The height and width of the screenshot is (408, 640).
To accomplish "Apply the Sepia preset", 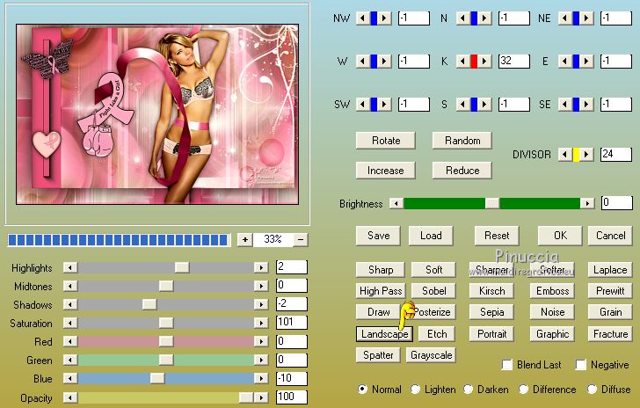I will pos(491,312).
